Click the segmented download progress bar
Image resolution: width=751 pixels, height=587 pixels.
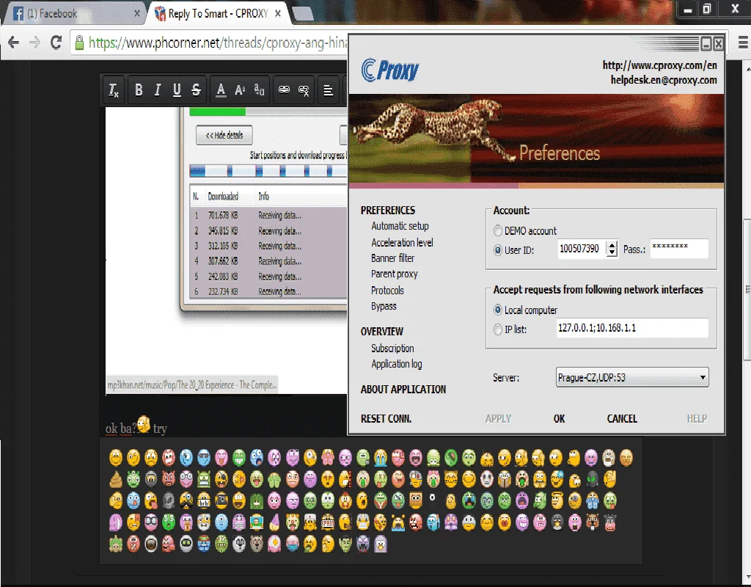[268, 170]
